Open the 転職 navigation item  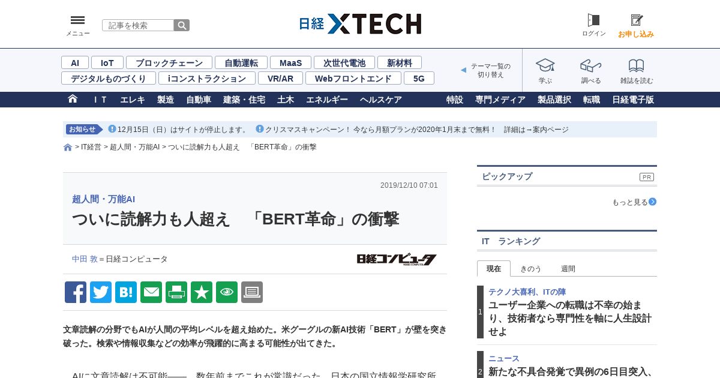[592, 100]
